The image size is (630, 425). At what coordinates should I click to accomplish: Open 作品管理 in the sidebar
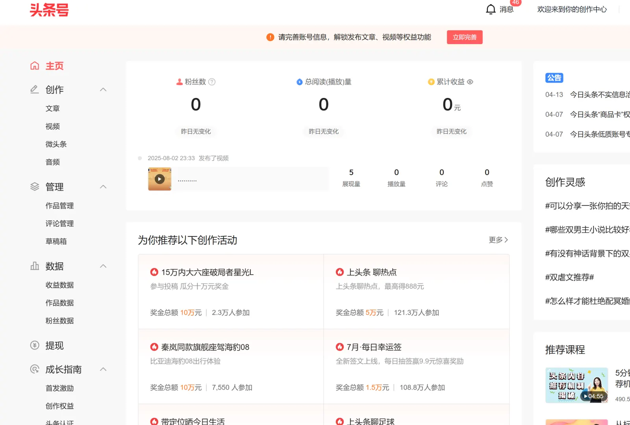click(59, 205)
